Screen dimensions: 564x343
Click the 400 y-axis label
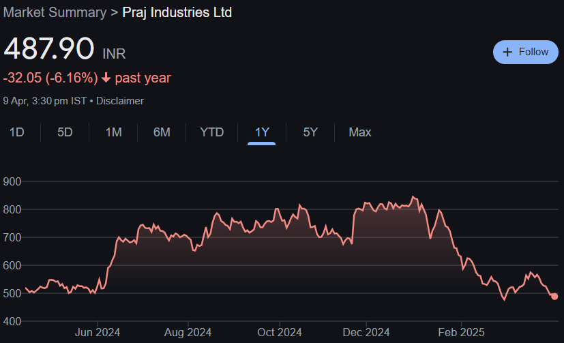(12, 321)
